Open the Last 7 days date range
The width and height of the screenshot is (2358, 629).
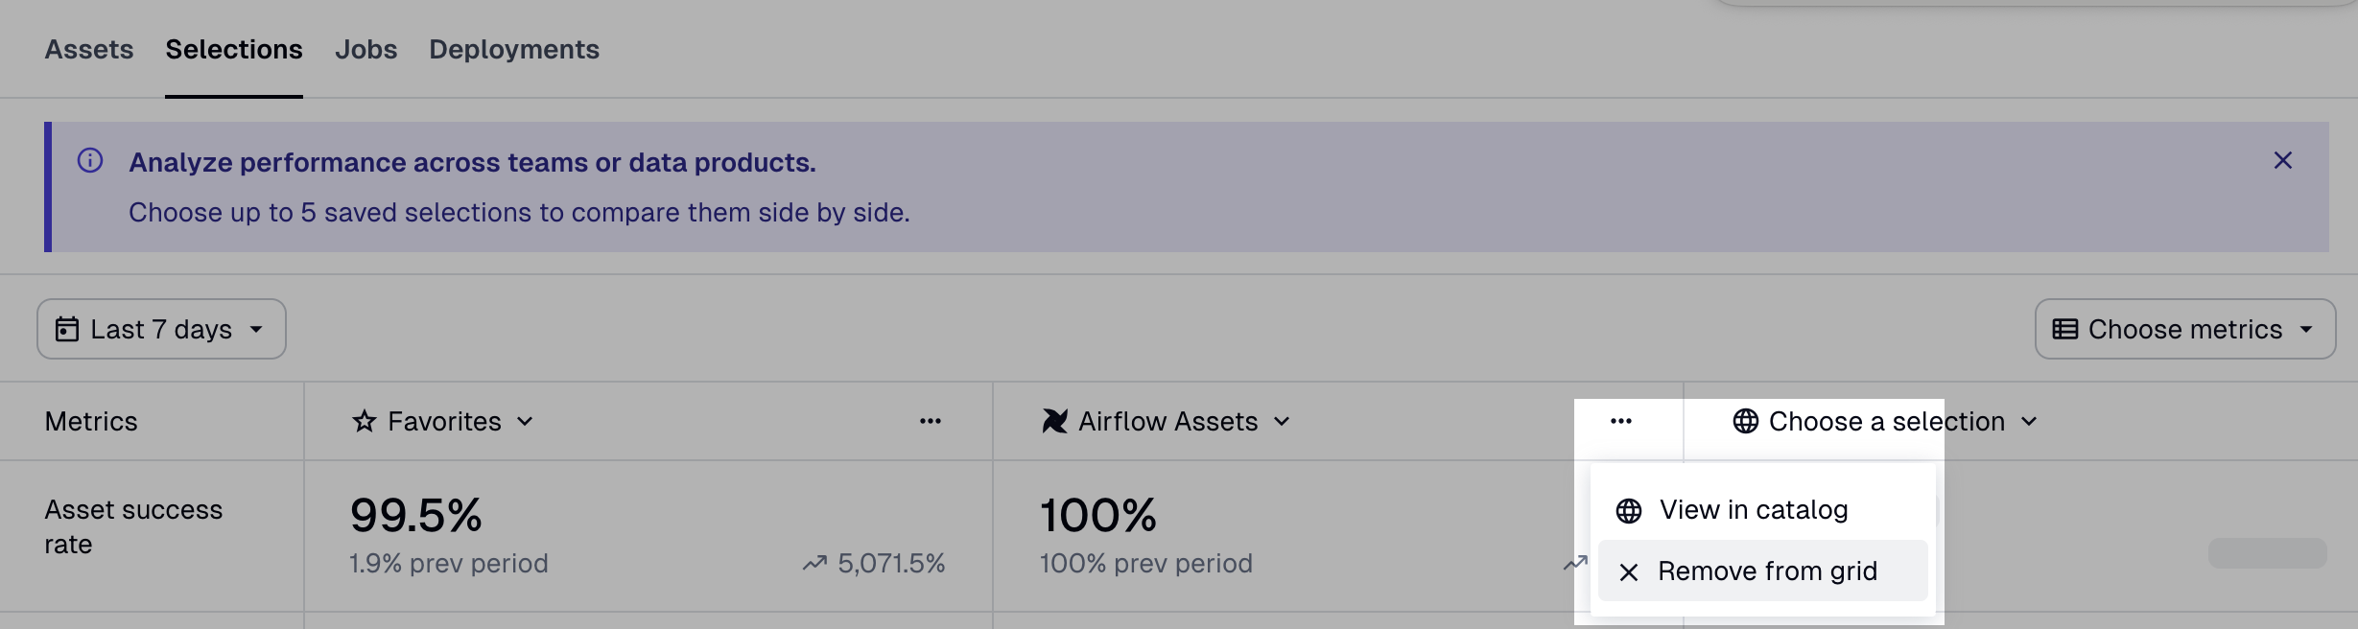pyautogui.click(x=161, y=330)
